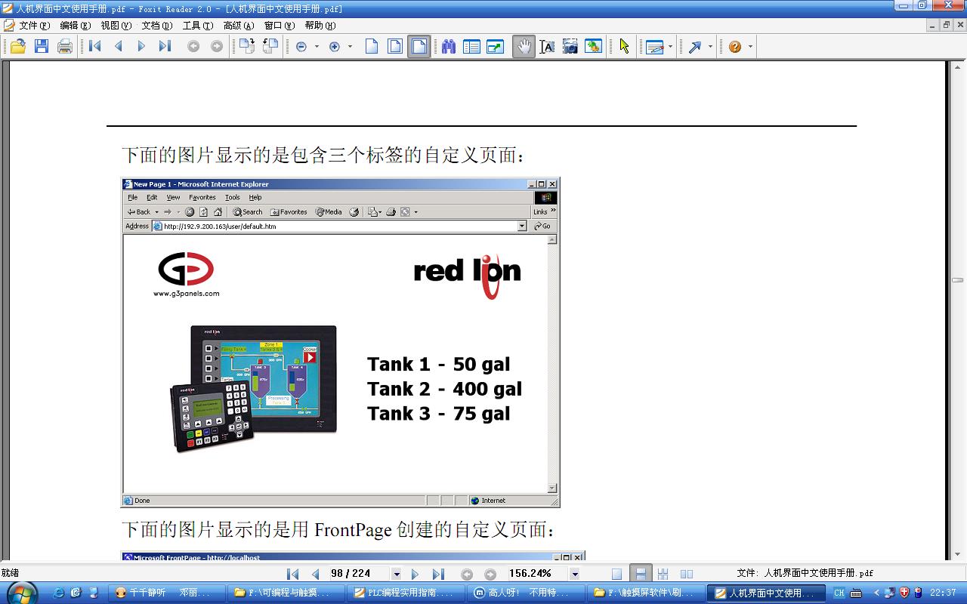The height and width of the screenshot is (604, 967).
Task: Toggle continuous page layout in status bar
Action: tap(641, 574)
